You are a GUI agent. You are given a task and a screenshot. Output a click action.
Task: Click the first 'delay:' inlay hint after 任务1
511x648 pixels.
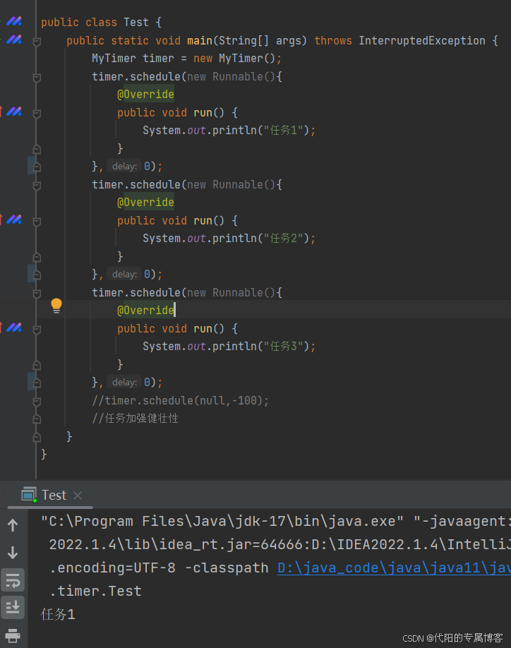[124, 166]
